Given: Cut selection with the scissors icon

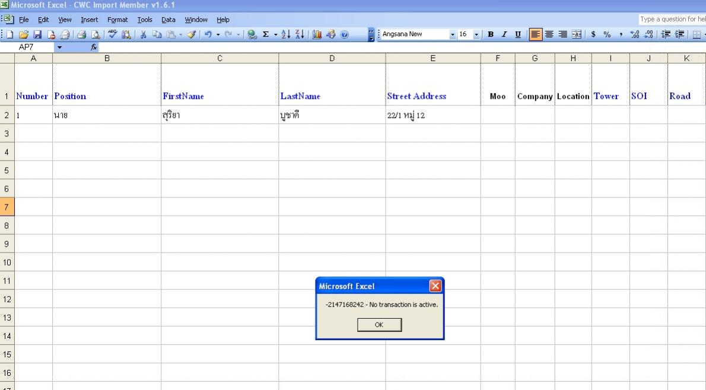Looking at the screenshot, I should [143, 34].
